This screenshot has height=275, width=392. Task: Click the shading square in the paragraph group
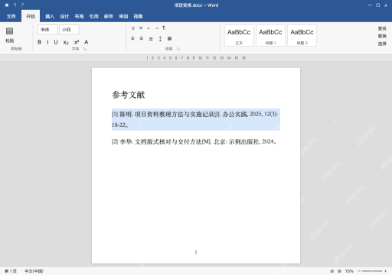click(x=169, y=38)
